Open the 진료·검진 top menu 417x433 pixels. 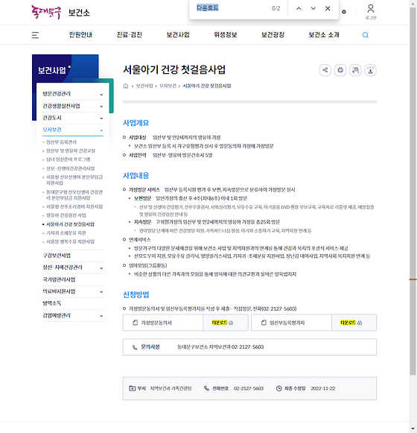coord(129,35)
